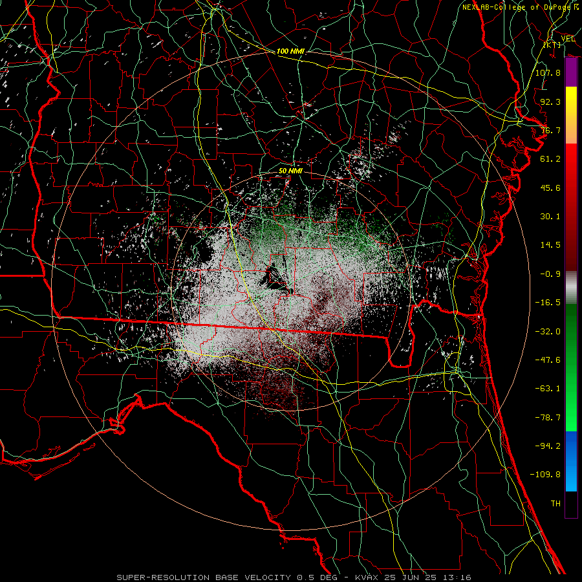The image size is (582, 582).
Task: Click the 50 NMI range ring label
Action: pos(290,171)
